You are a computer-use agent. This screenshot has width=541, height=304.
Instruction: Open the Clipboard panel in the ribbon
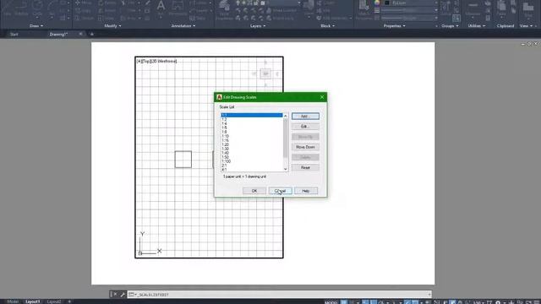(505, 26)
